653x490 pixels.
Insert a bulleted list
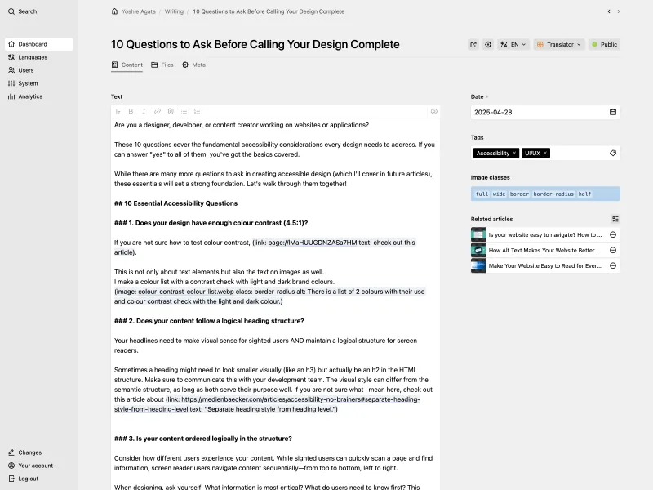184,111
